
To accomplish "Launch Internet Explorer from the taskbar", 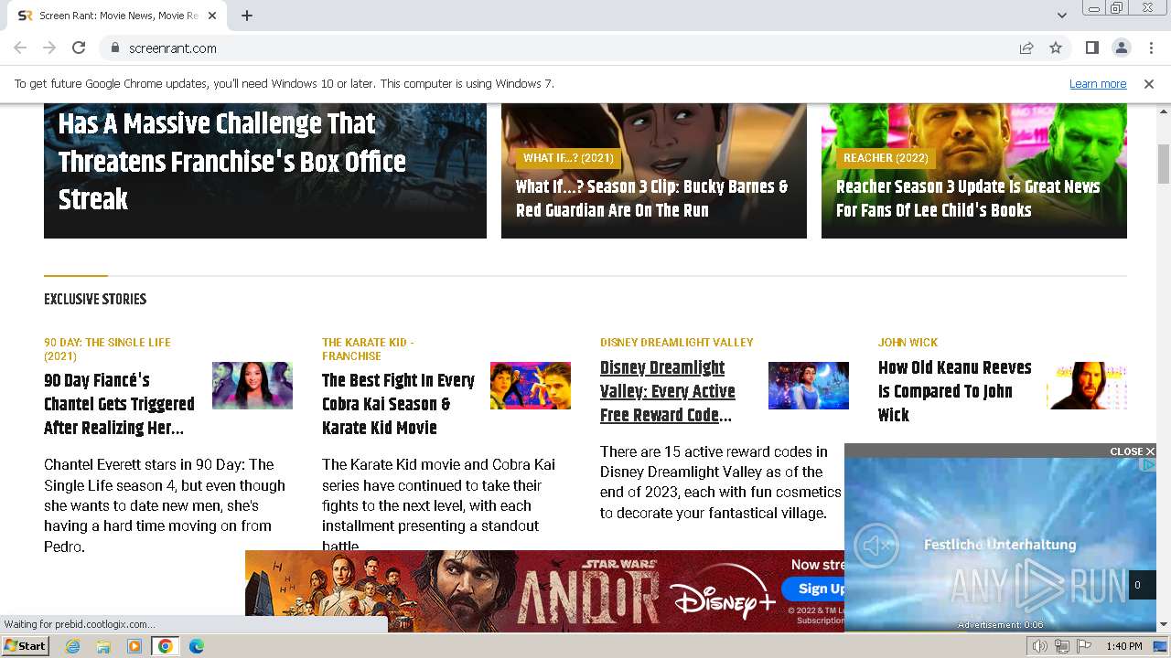I will click(x=72, y=646).
